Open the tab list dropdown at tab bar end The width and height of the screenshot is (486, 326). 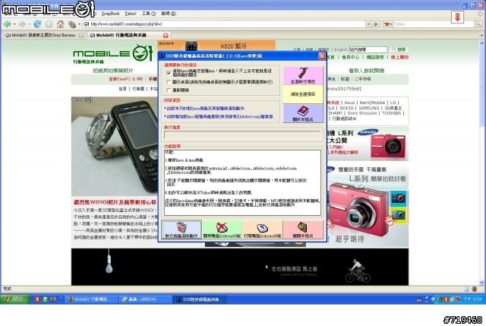tap(481, 36)
